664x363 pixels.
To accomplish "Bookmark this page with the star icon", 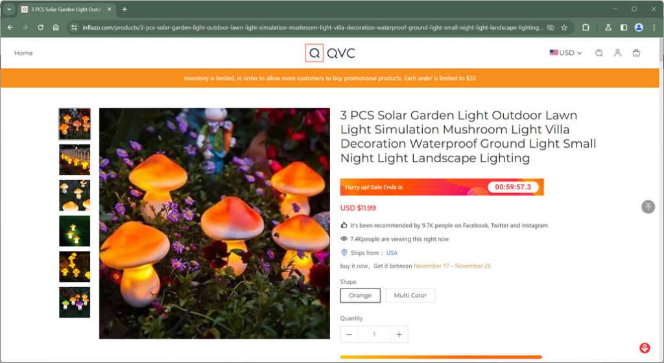I will (564, 28).
